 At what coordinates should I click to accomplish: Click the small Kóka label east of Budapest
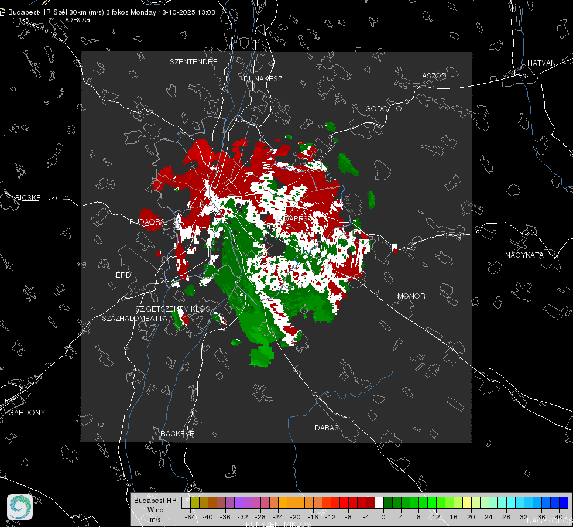(474, 206)
